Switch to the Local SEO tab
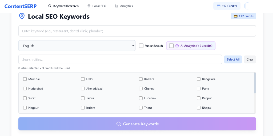 pyautogui.click(x=97, y=6)
